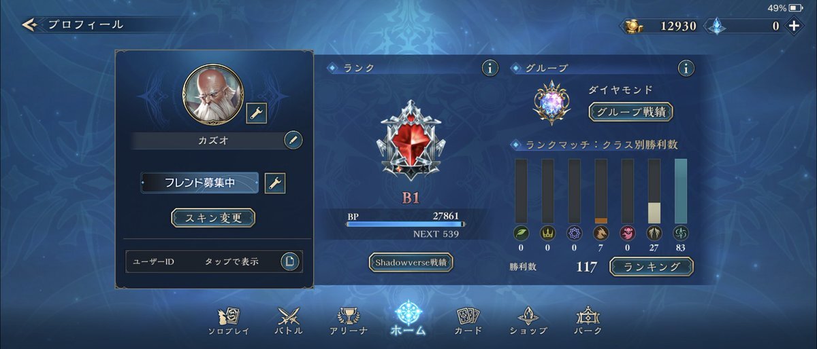Image resolution: width=817 pixels, height=349 pixels.
Task: Open the アリーナ tab
Action: (348, 321)
